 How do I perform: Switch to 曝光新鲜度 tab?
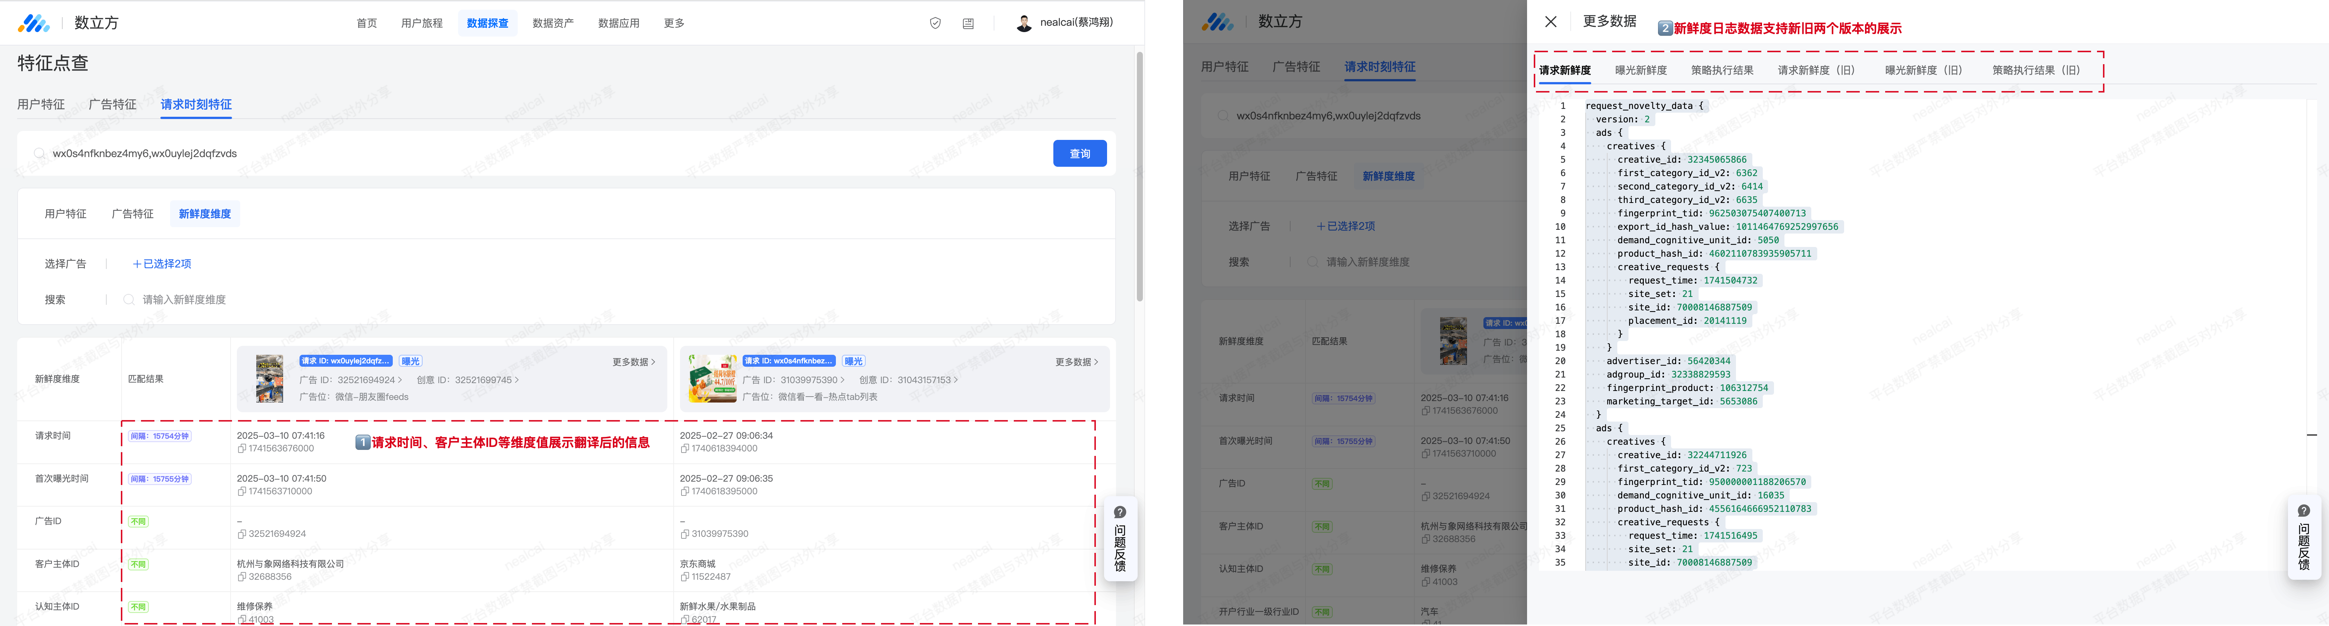pos(1640,71)
